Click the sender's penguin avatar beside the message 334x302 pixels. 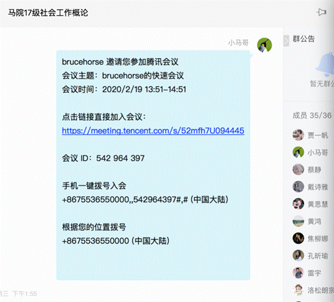[x=264, y=45]
